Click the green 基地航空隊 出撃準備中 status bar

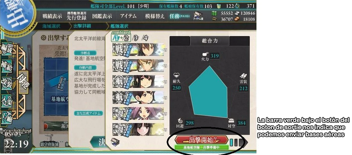click(x=201, y=148)
